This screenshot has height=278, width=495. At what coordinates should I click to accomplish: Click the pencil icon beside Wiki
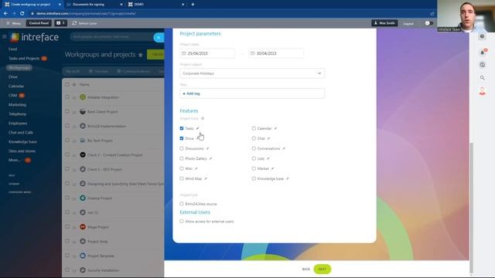coord(196,168)
